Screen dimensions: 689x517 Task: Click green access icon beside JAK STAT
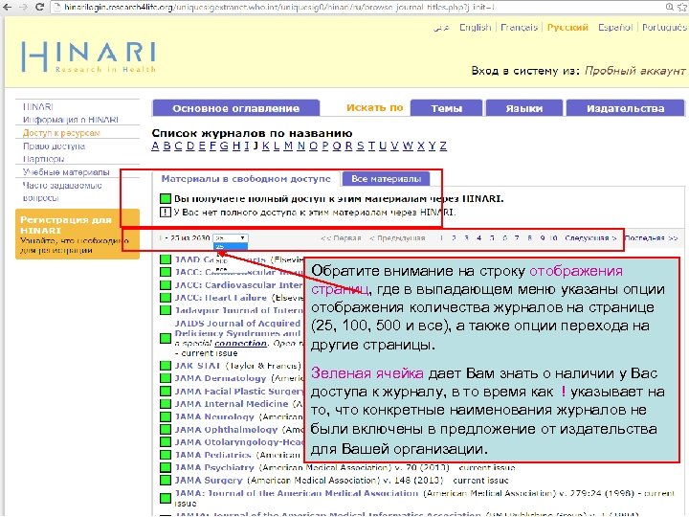pos(166,366)
